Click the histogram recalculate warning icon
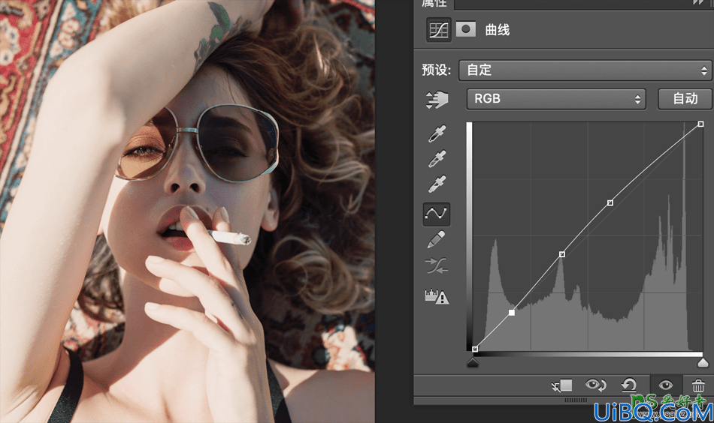The height and width of the screenshot is (423, 714). (x=436, y=296)
